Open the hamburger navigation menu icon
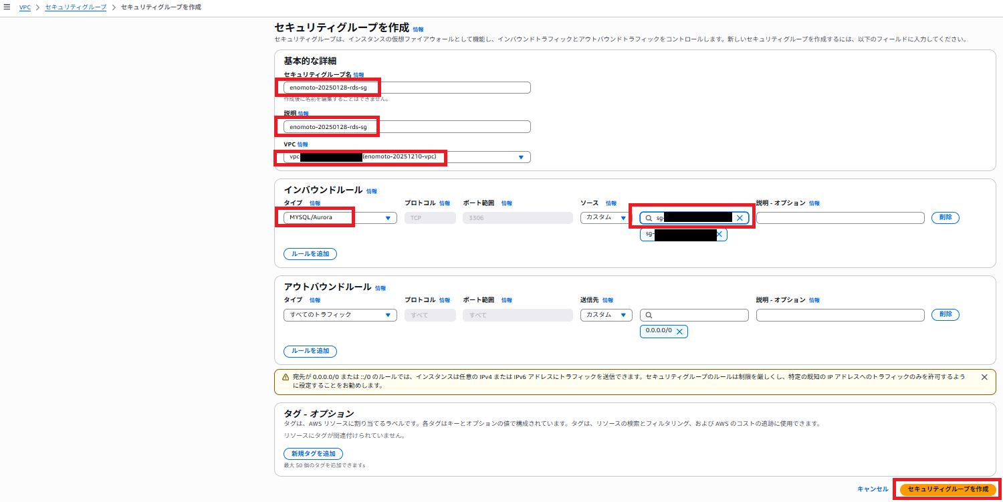Image resolution: width=1003 pixels, height=502 pixels. (x=7, y=7)
